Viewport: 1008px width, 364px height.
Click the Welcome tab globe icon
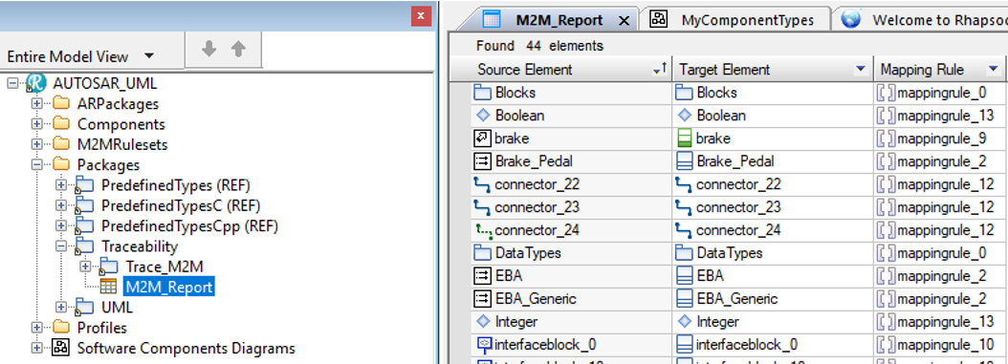(851, 18)
